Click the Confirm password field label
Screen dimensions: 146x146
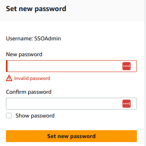tap(29, 92)
